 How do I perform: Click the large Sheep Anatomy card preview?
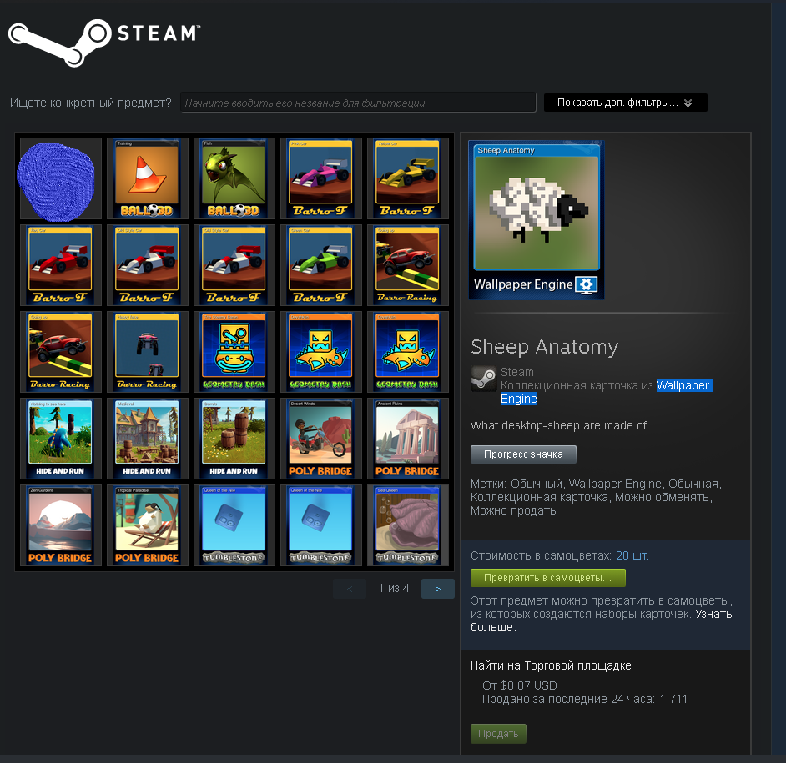[x=537, y=220]
